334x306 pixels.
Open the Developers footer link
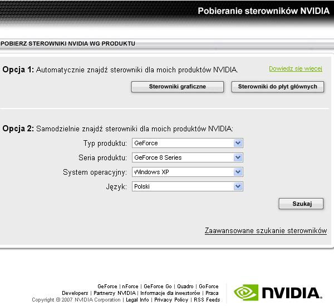point(75,293)
